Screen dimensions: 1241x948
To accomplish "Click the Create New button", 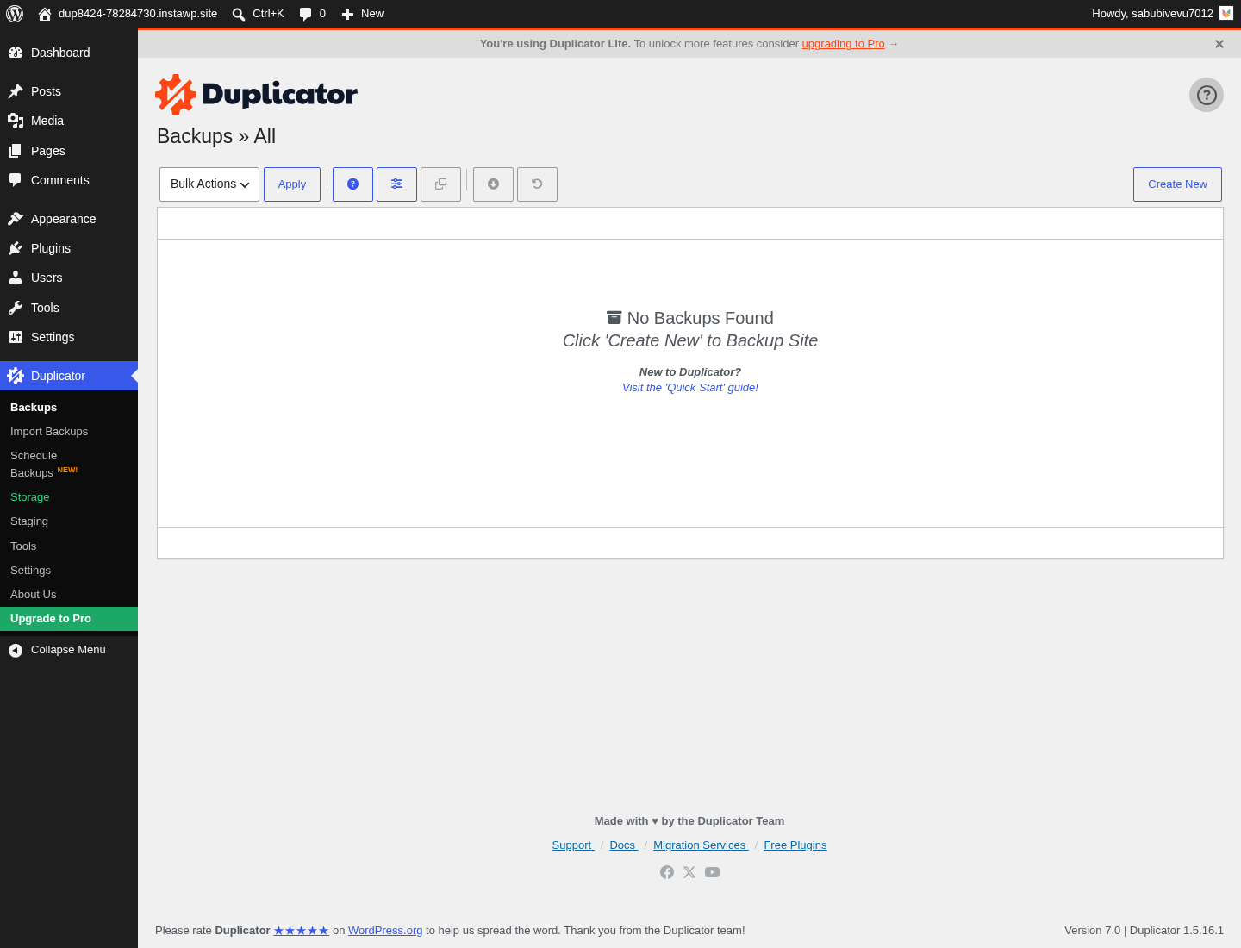I will pos(1177,184).
